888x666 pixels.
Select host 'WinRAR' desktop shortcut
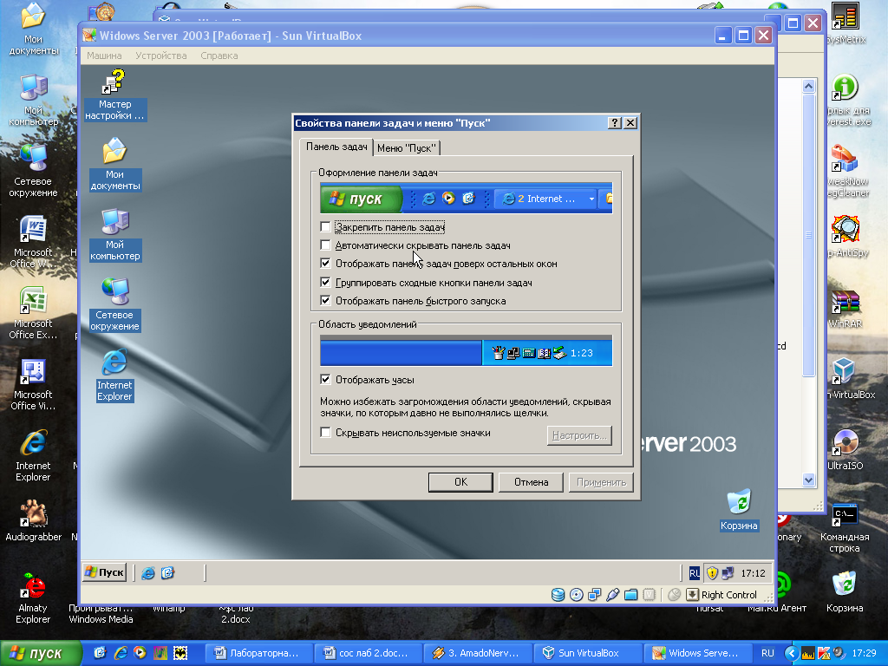click(845, 309)
